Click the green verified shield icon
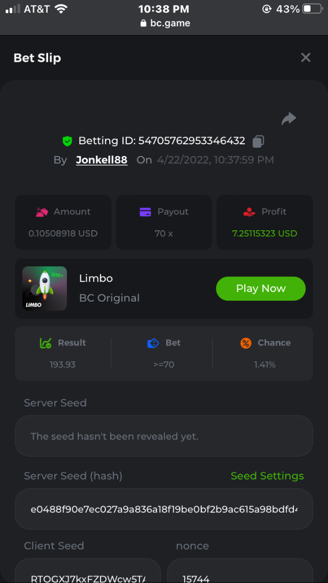The width and height of the screenshot is (328, 583). 68,141
